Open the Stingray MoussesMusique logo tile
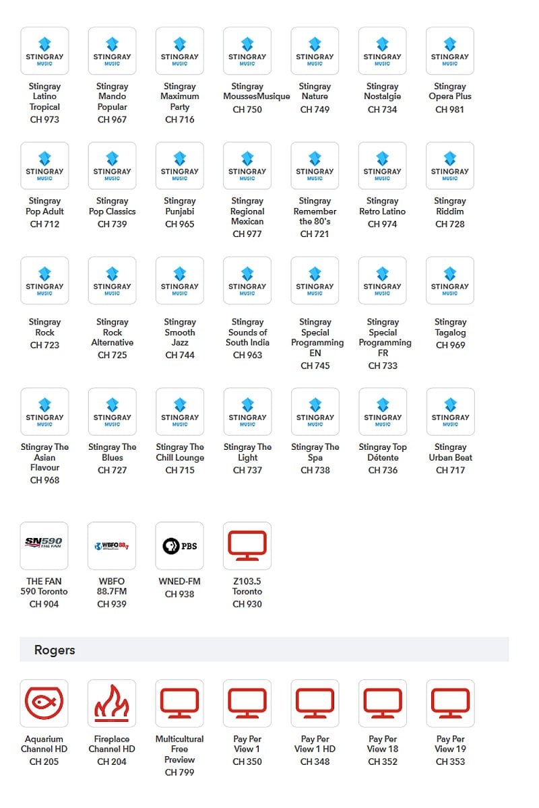The height and width of the screenshot is (808, 539). click(247, 50)
